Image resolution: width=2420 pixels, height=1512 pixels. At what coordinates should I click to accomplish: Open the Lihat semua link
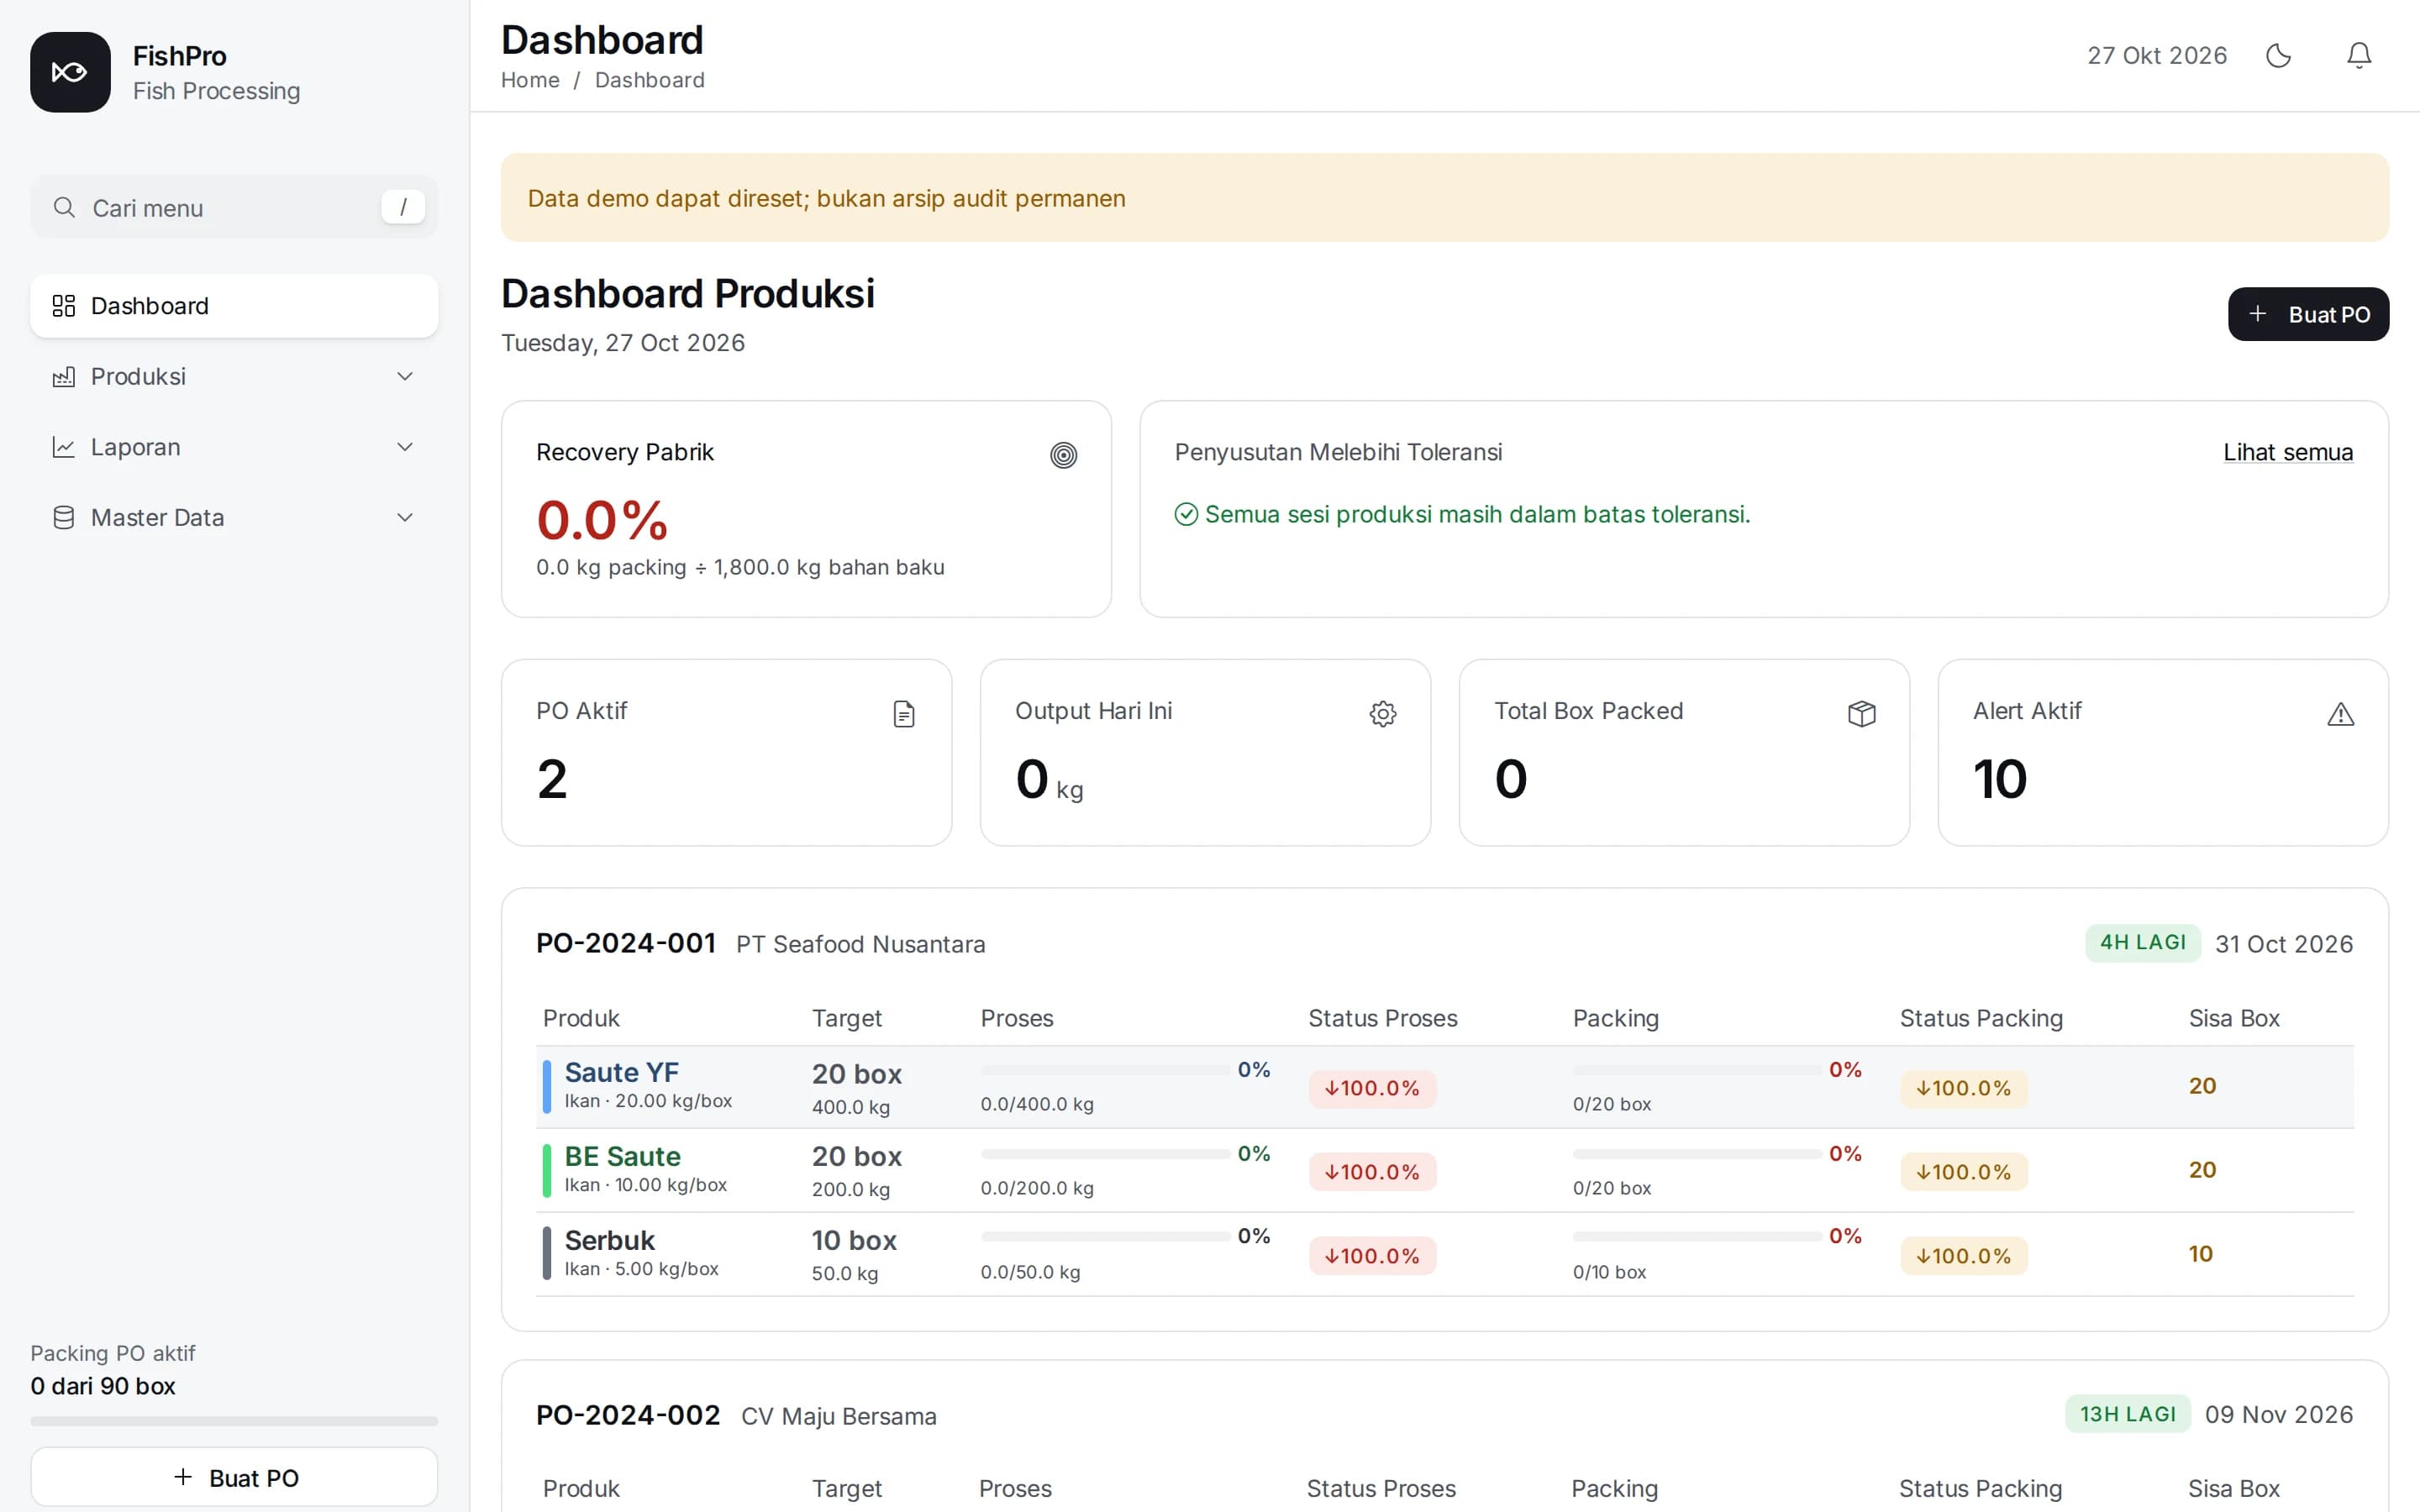pos(2288,452)
